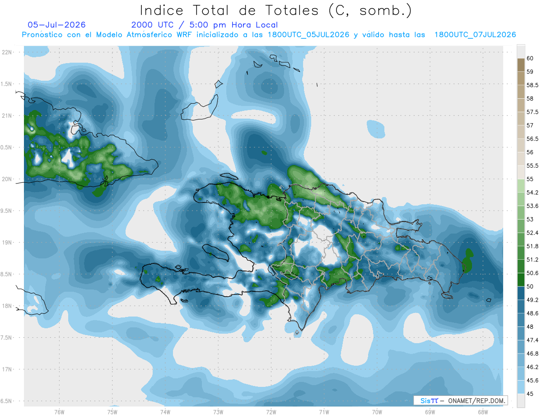
Task: Click the colorbar value '57.5'
Action: (x=533, y=112)
